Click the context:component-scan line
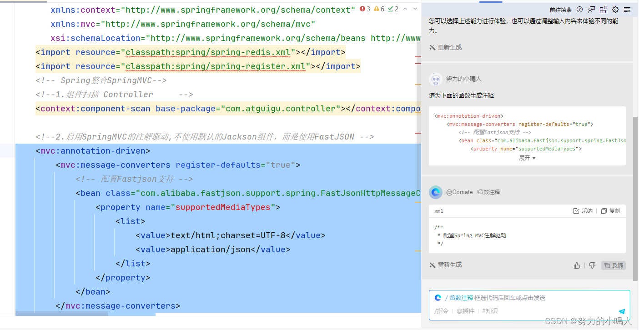Image resolution: width=639 pixels, height=330 pixels. click(x=228, y=109)
